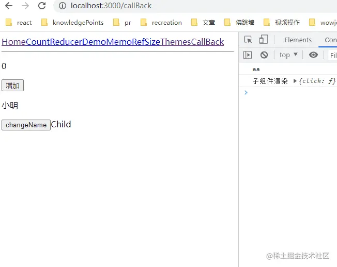The width and height of the screenshot is (337, 267).
Task: Follow the Size link
Action: coord(152,42)
